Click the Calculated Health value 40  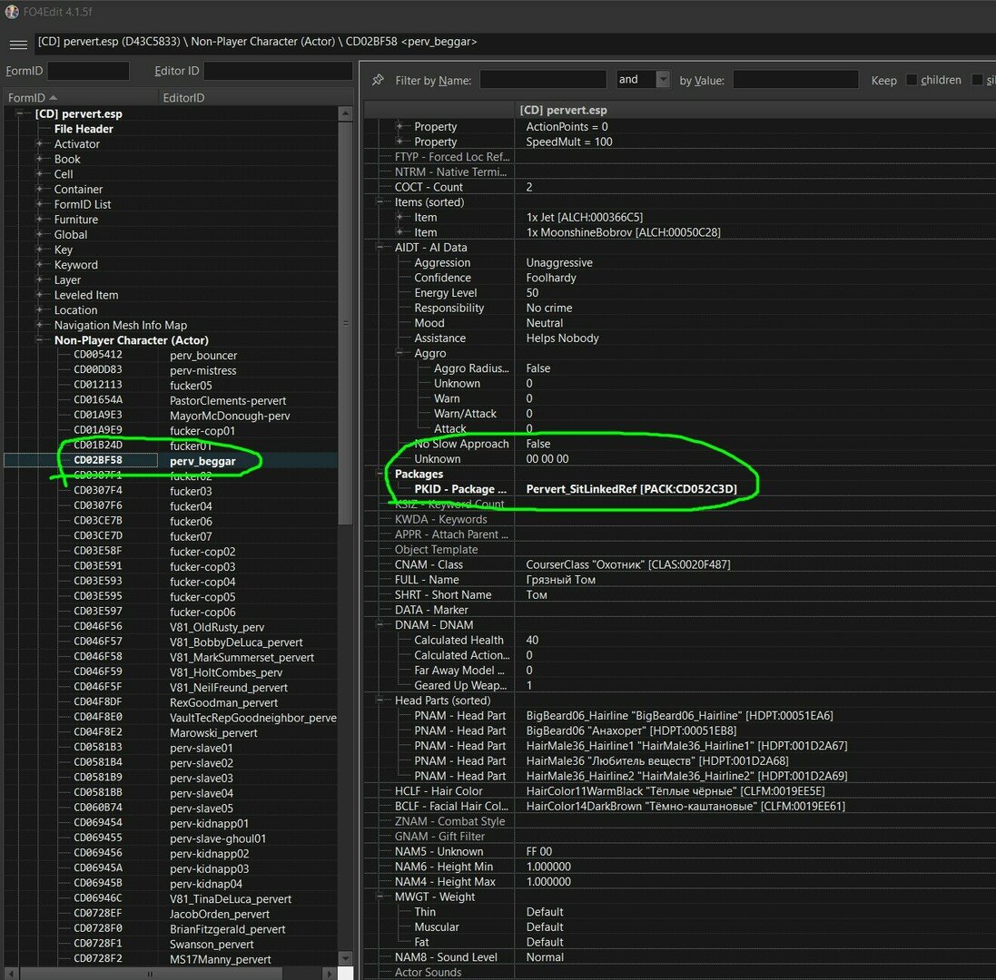tap(532, 640)
